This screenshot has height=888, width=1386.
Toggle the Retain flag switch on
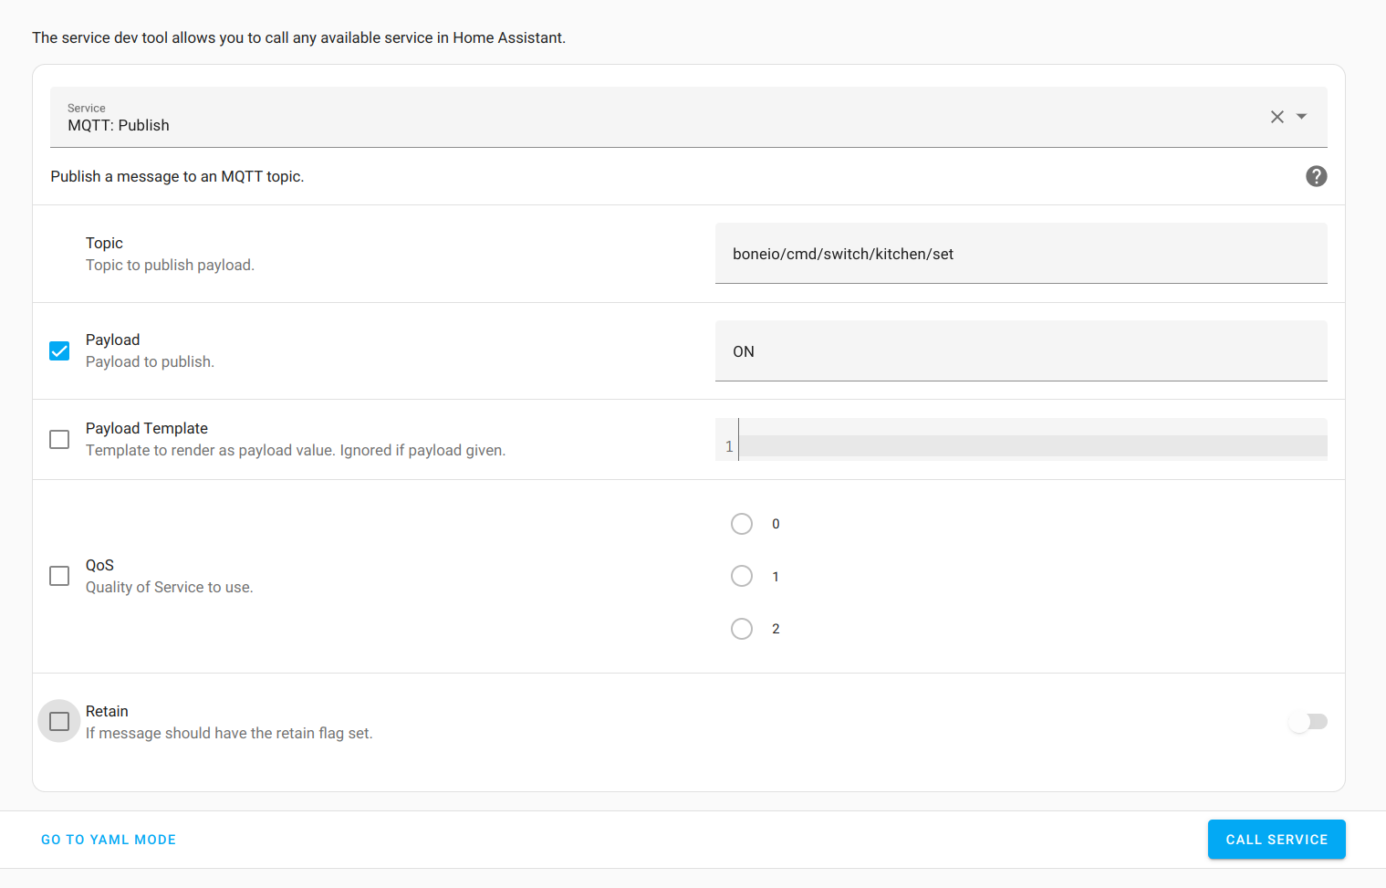(1308, 721)
